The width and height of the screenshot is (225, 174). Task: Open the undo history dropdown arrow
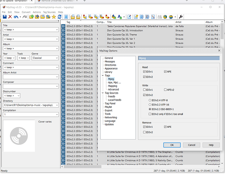[20, 17]
